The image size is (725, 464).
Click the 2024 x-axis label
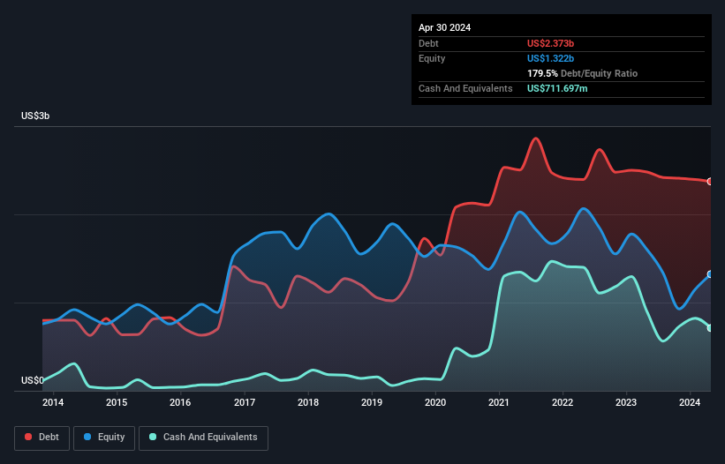(690, 402)
